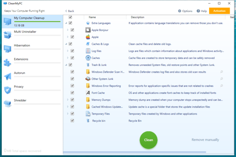Click the Other System Junk icon
The image size is (236, 157).
point(88,79)
